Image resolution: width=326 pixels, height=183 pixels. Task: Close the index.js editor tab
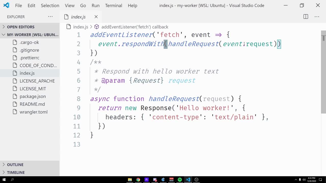pos(96,17)
